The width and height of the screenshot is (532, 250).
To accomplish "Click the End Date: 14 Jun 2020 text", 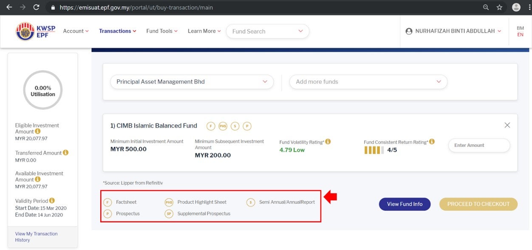I will click(39, 215).
